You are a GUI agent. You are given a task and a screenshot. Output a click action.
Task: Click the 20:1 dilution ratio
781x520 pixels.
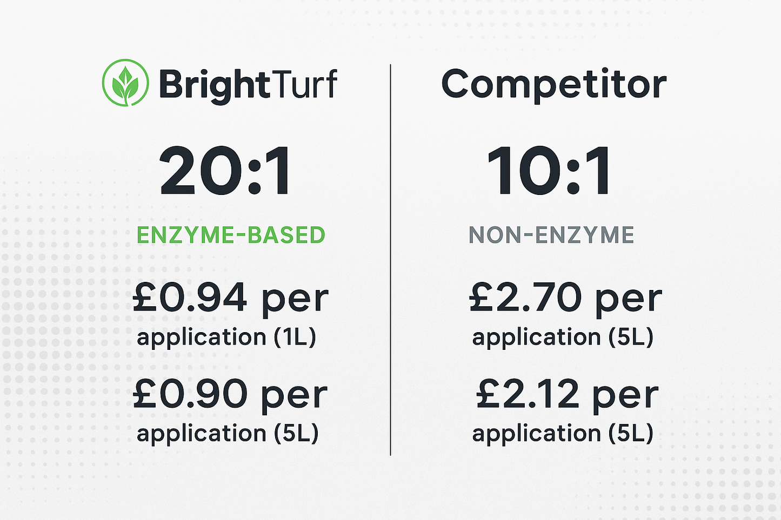[226, 171]
